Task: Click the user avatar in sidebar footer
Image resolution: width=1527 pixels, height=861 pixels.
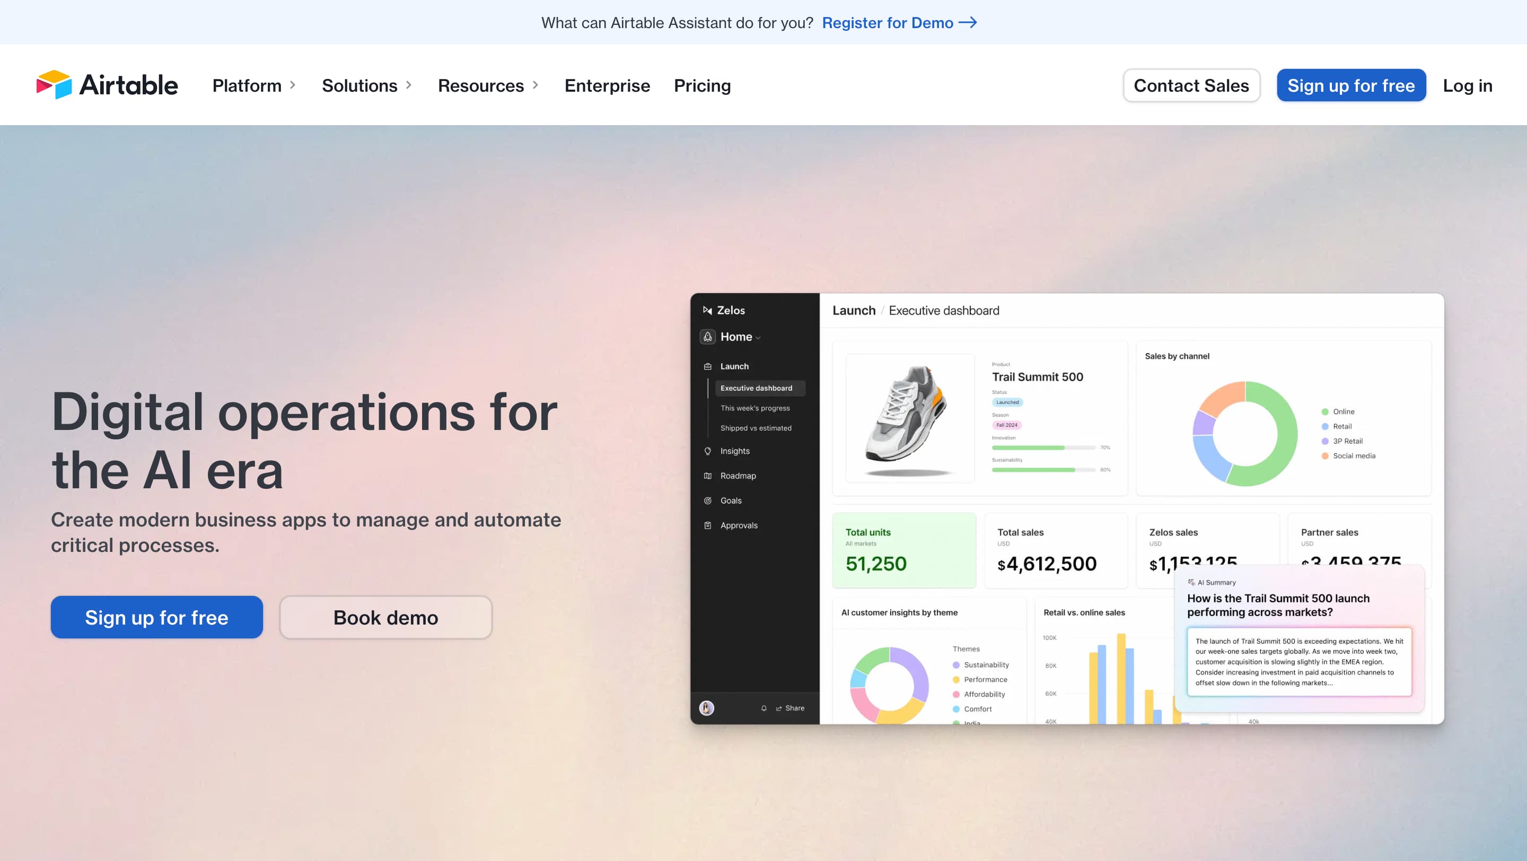Action: [x=707, y=708]
